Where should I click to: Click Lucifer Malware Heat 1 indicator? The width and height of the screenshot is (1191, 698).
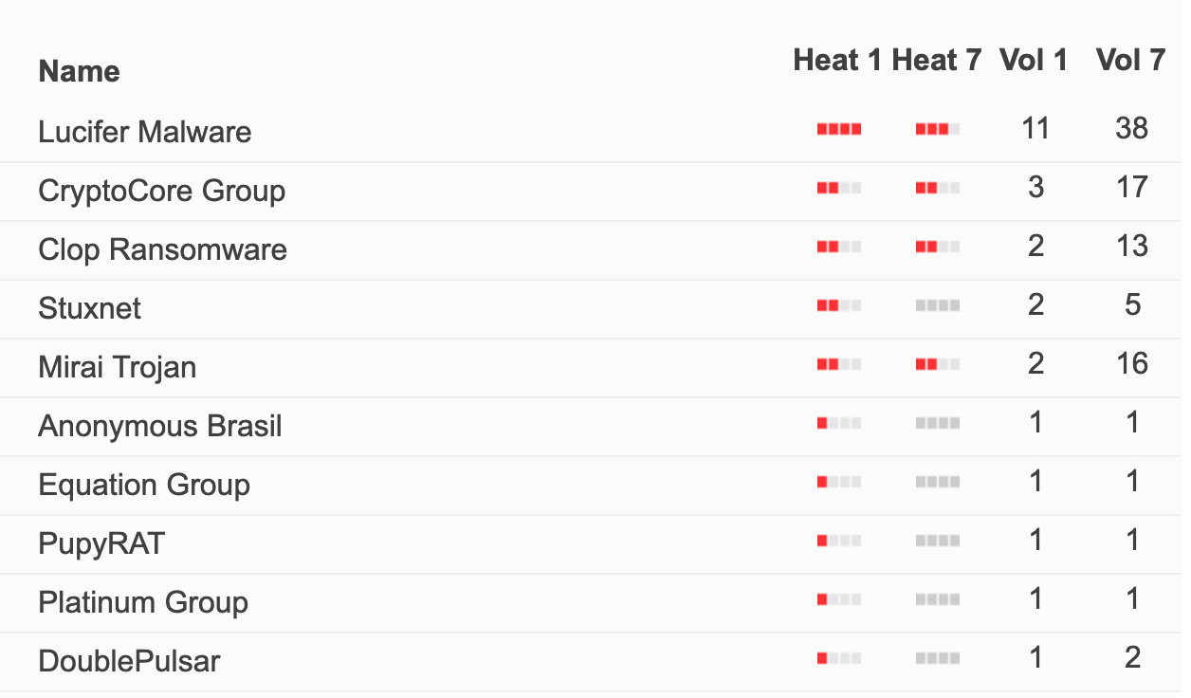click(839, 130)
